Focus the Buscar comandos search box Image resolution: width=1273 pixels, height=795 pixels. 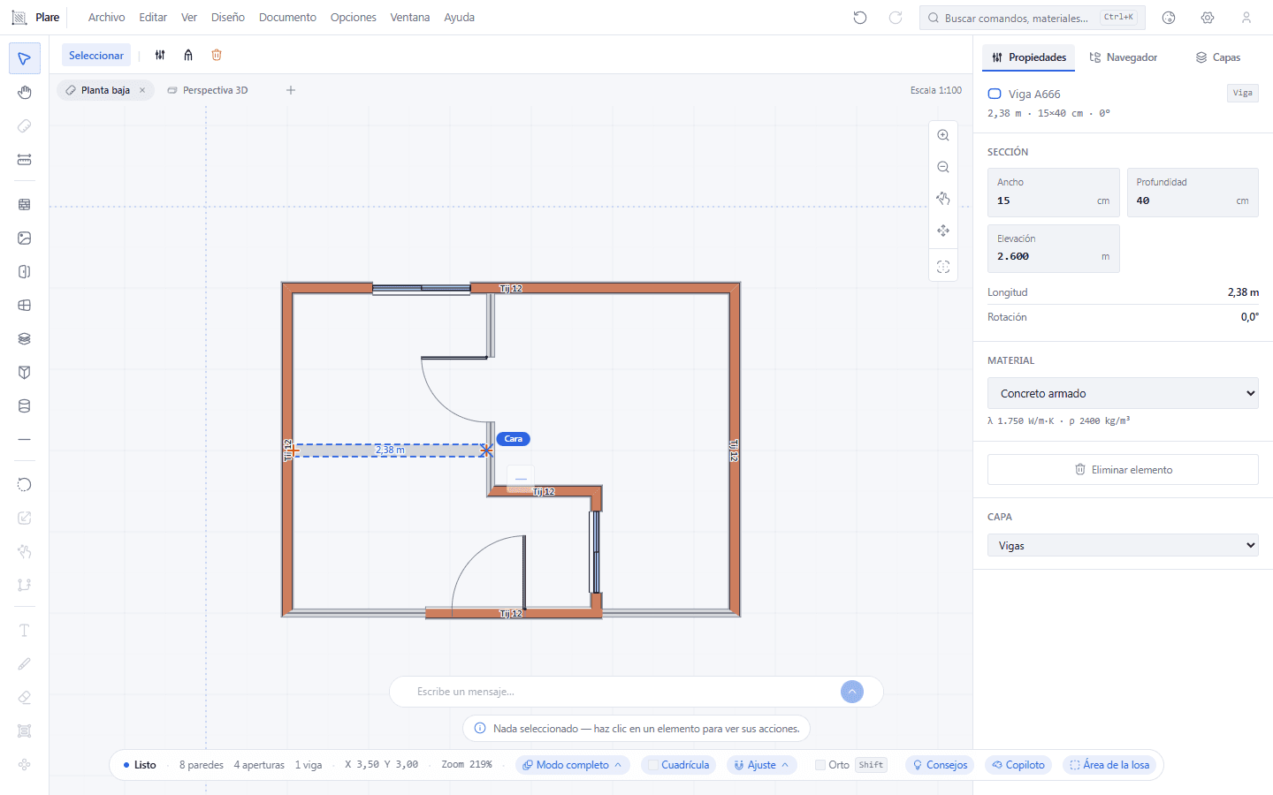(1033, 18)
